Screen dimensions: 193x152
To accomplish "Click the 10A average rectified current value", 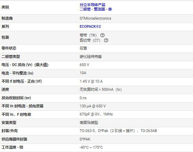I will pos(83,73).
